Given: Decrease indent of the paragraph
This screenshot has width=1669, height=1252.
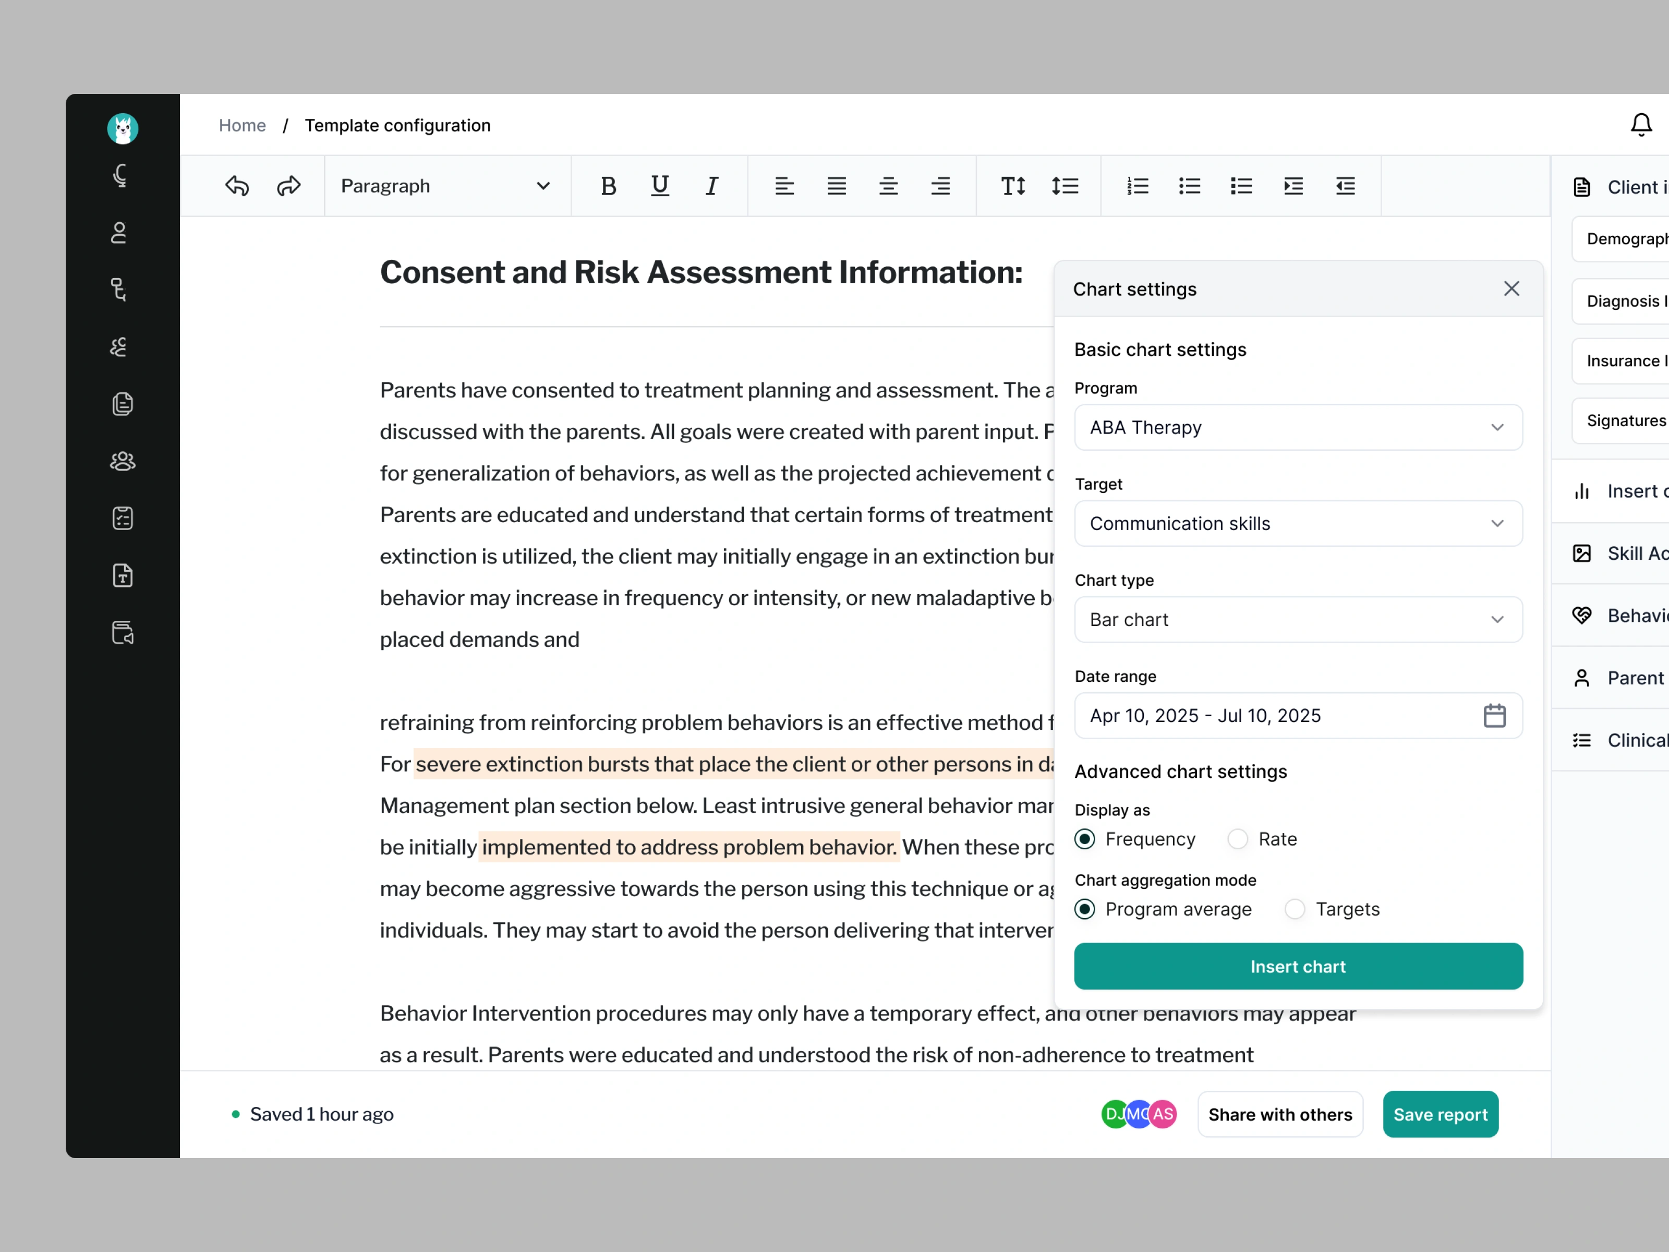Looking at the screenshot, I should coord(1345,186).
